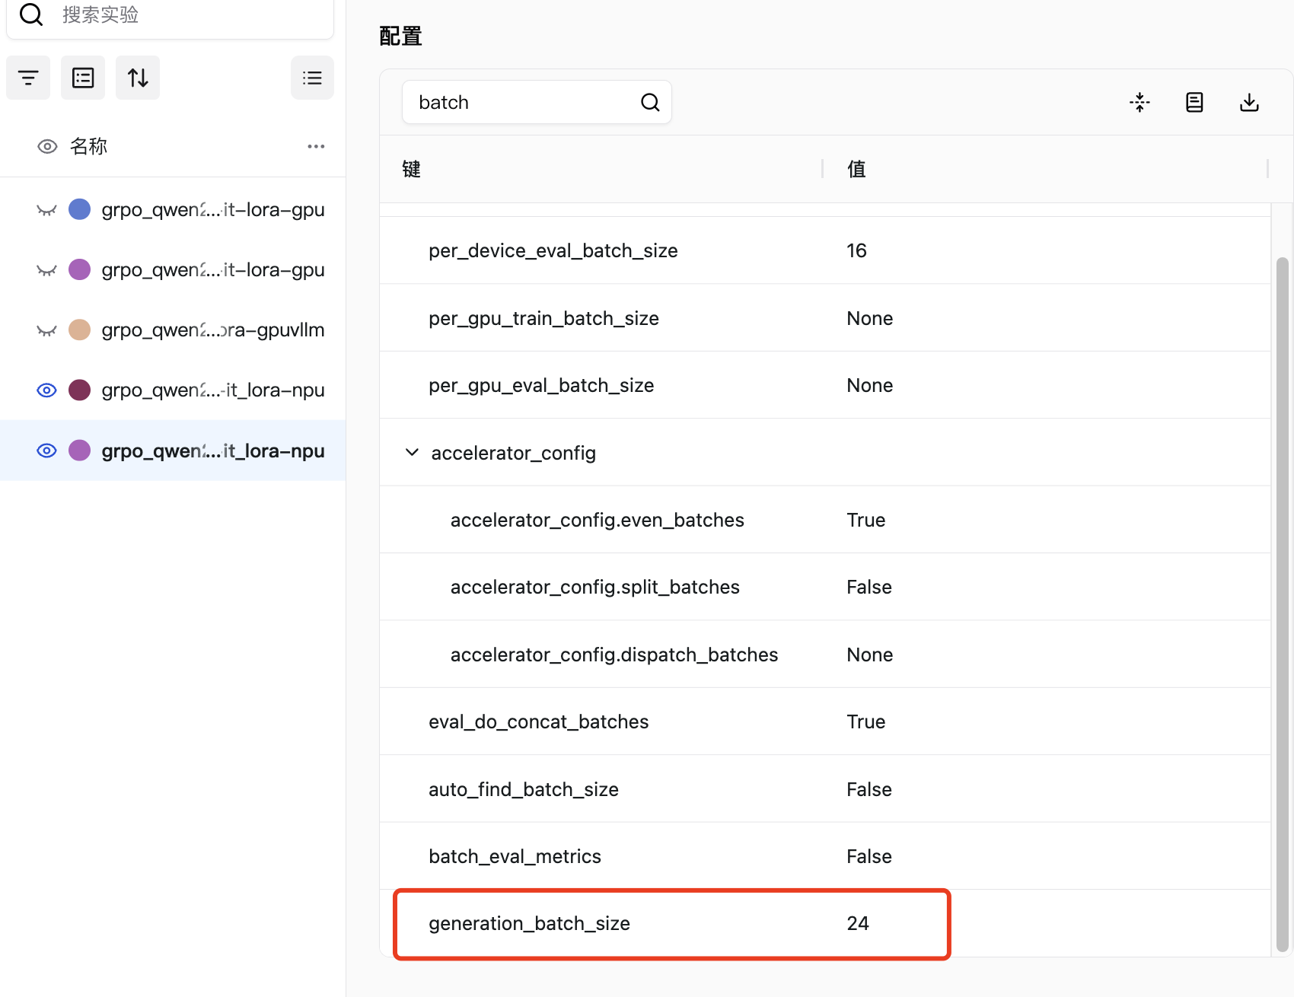Select the first grpo lora-gpu experiment name
This screenshot has width=1294, height=997.
(x=213, y=209)
